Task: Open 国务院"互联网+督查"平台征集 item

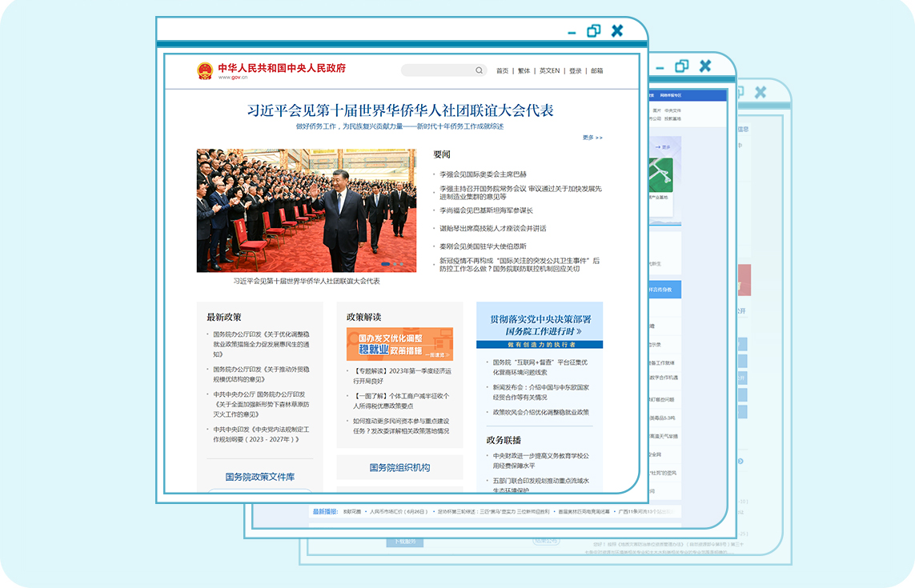Action: tap(540, 367)
